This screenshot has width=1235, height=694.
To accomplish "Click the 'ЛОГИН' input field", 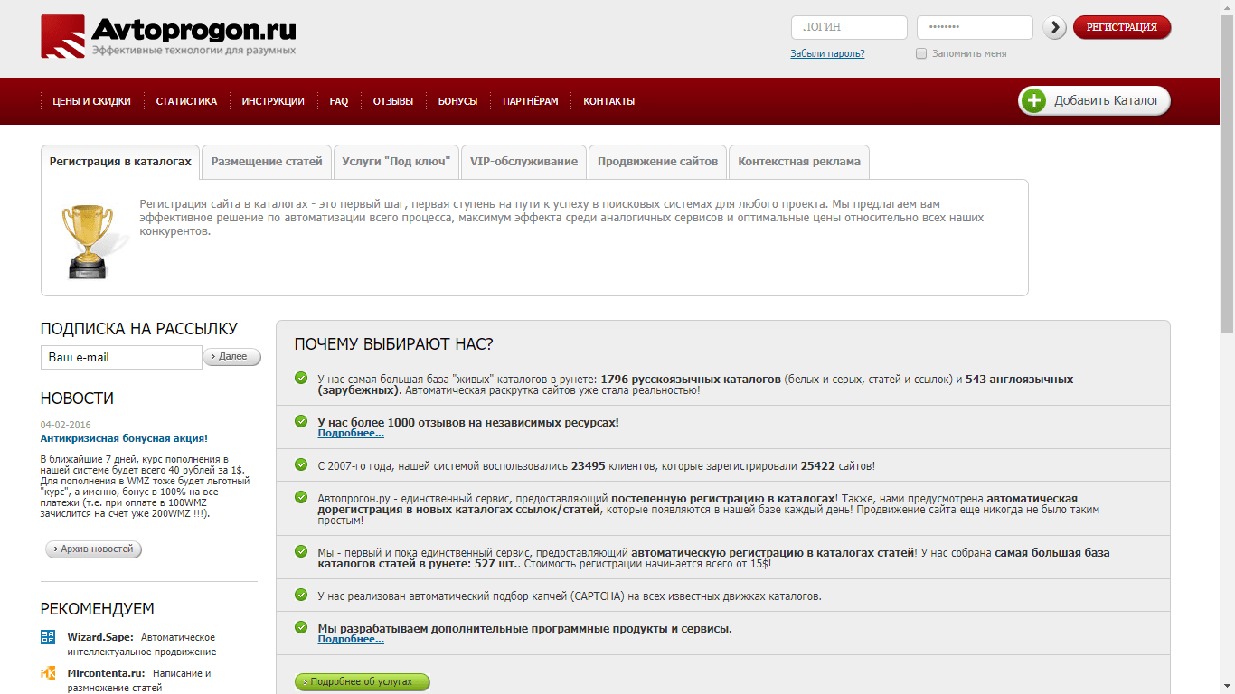I will pos(848,28).
